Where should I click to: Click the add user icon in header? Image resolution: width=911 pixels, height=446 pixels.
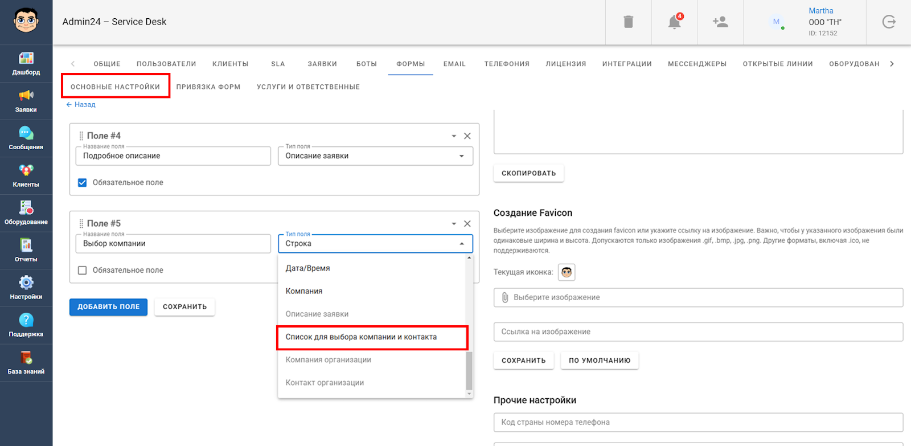click(720, 22)
